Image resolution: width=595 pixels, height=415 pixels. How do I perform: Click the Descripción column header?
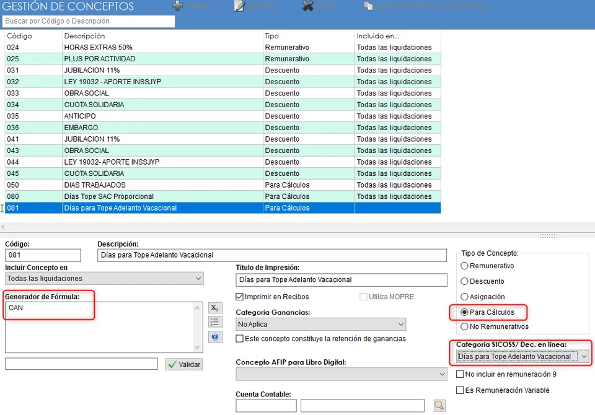[x=84, y=36]
